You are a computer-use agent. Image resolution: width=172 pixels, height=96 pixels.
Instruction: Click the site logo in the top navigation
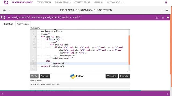coord(6,2)
